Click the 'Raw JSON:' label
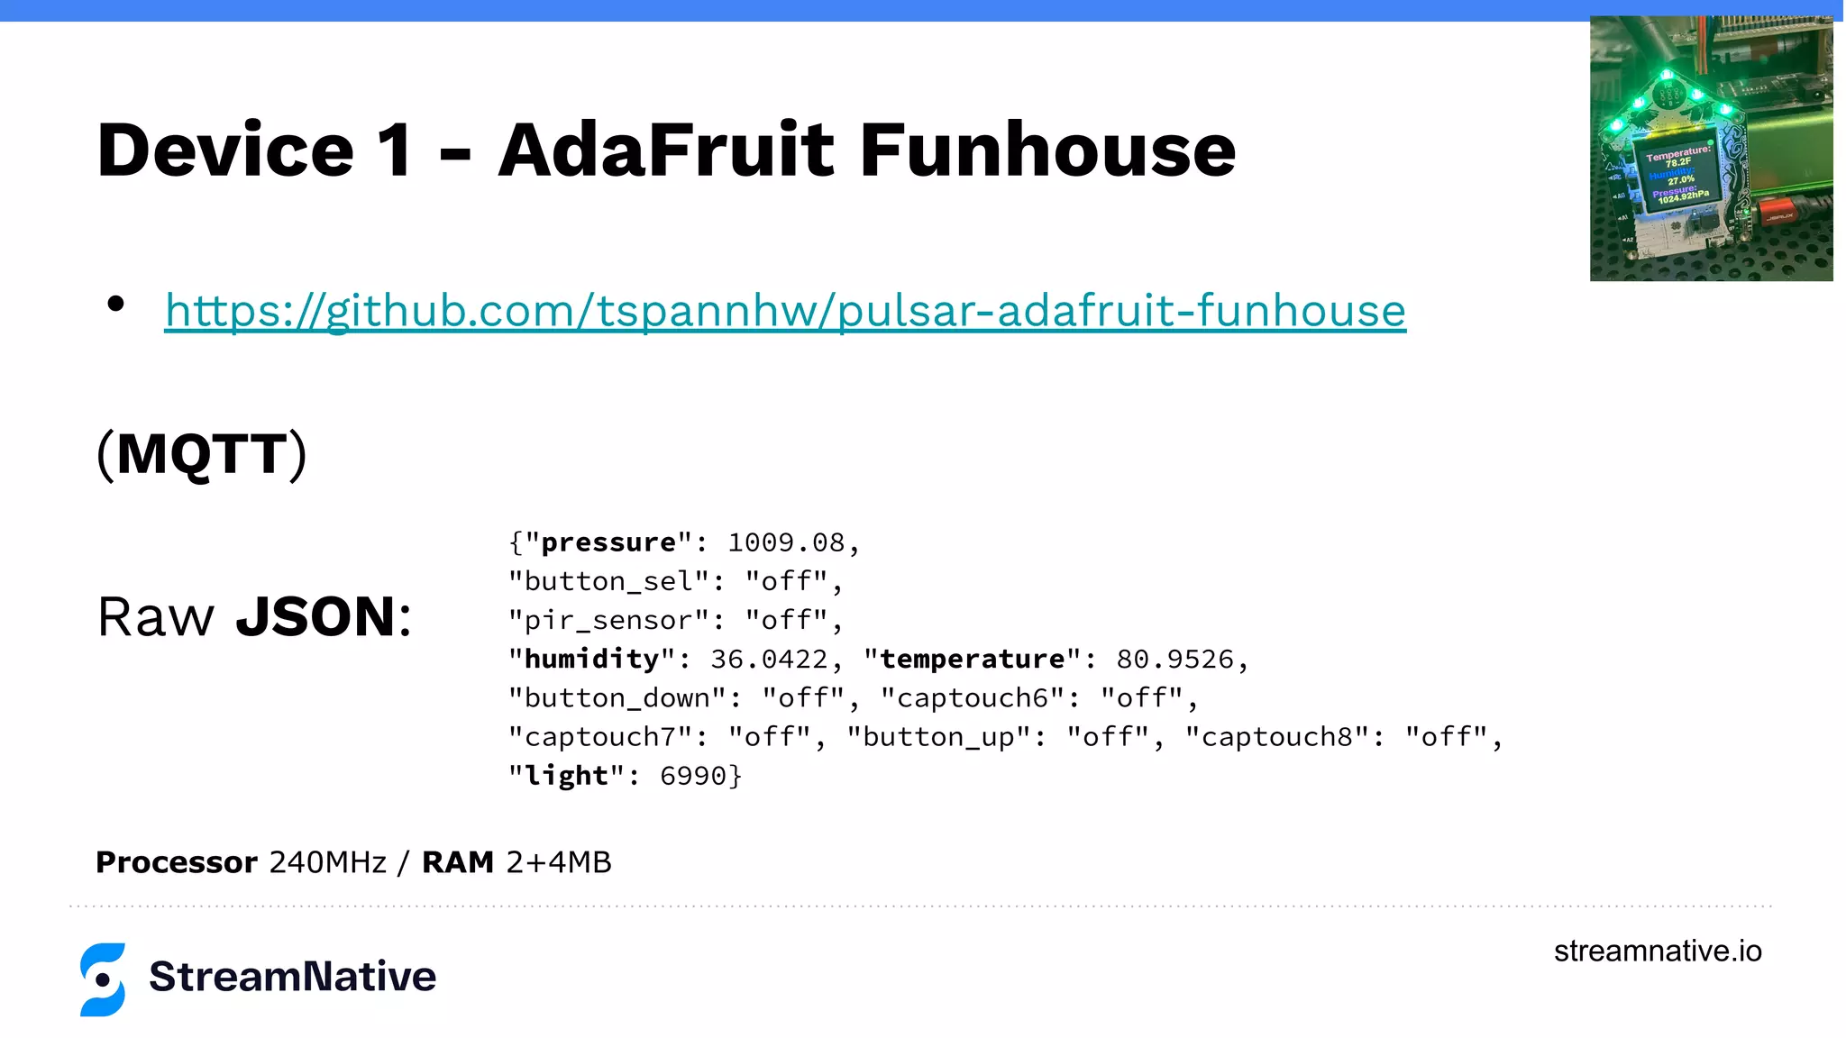 coord(254,617)
